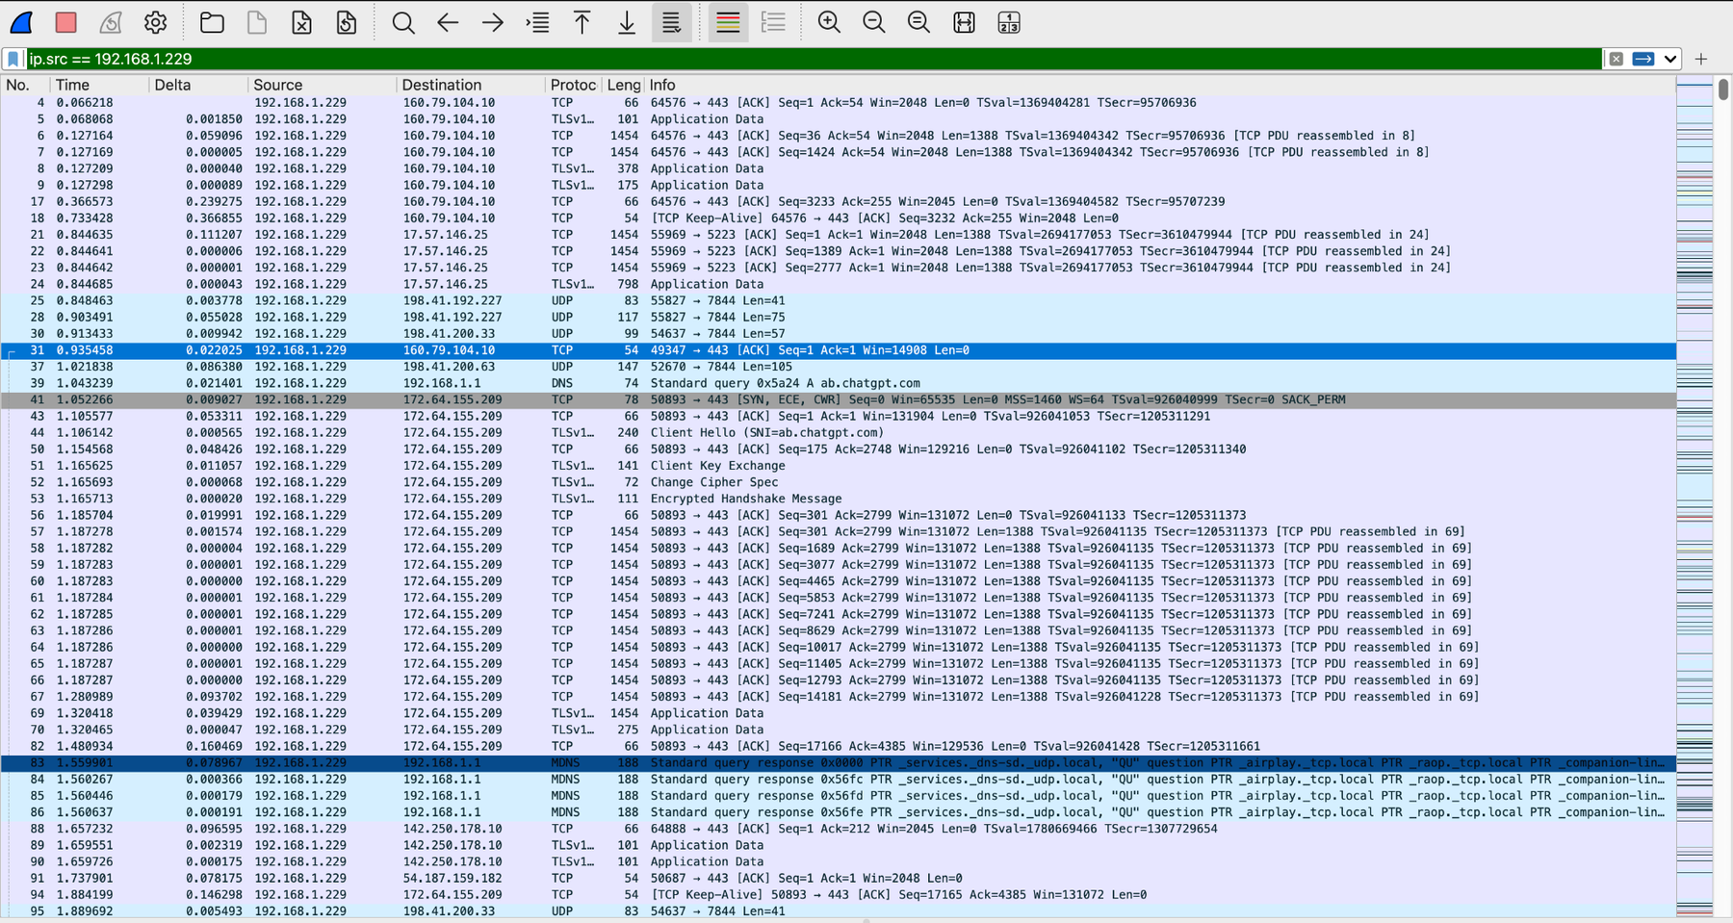1733x923 pixels.
Task: Click the numbered-panes layout icon
Action: tap(1009, 22)
